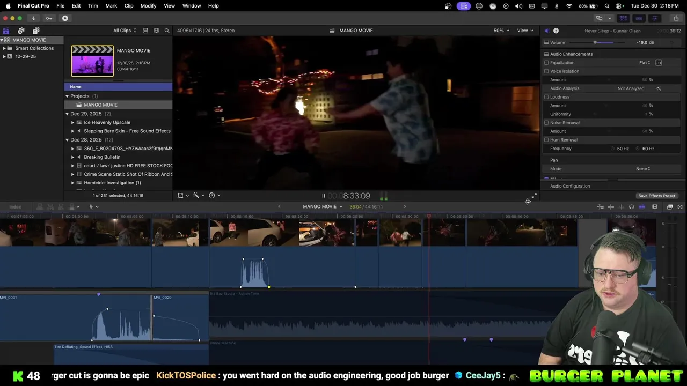Open the Titles and Generators sidebar
The image size is (687, 386).
point(36,31)
